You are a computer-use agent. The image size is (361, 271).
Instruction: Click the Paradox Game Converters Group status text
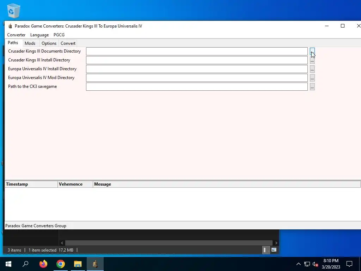(x=36, y=226)
